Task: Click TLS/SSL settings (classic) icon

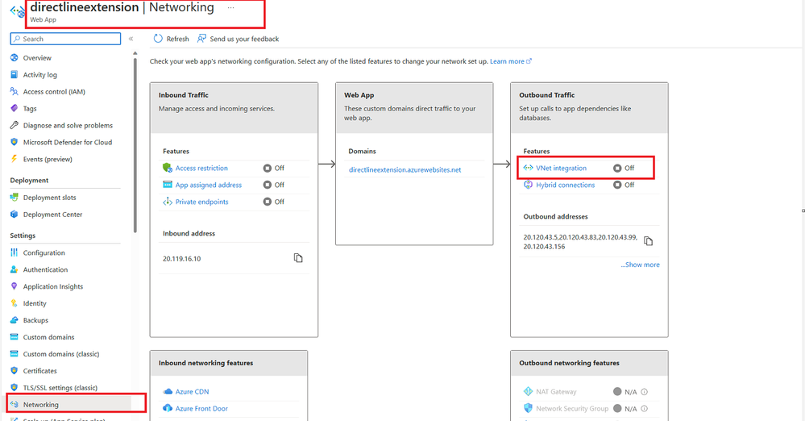Action: (14, 388)
